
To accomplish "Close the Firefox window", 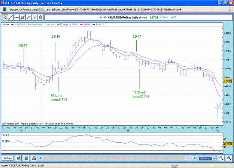I will tap(231, 3).
